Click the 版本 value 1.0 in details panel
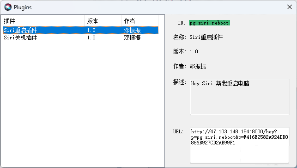 coord(194,51)
